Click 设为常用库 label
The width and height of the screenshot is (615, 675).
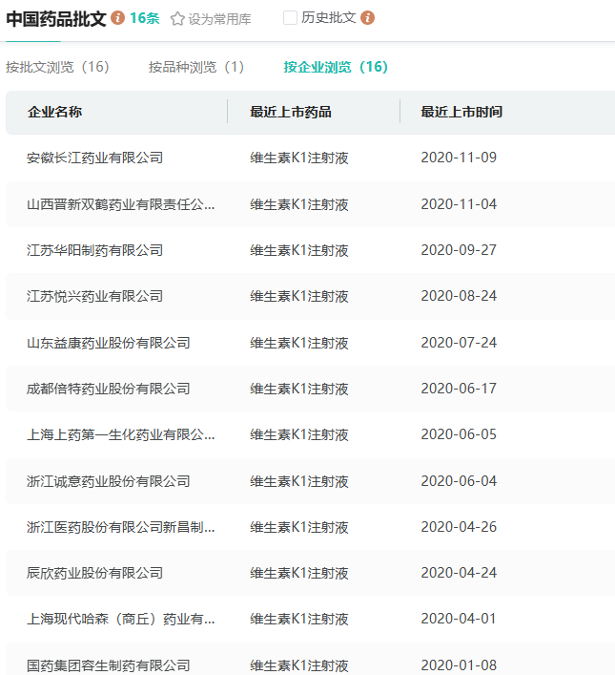(219, 19)
